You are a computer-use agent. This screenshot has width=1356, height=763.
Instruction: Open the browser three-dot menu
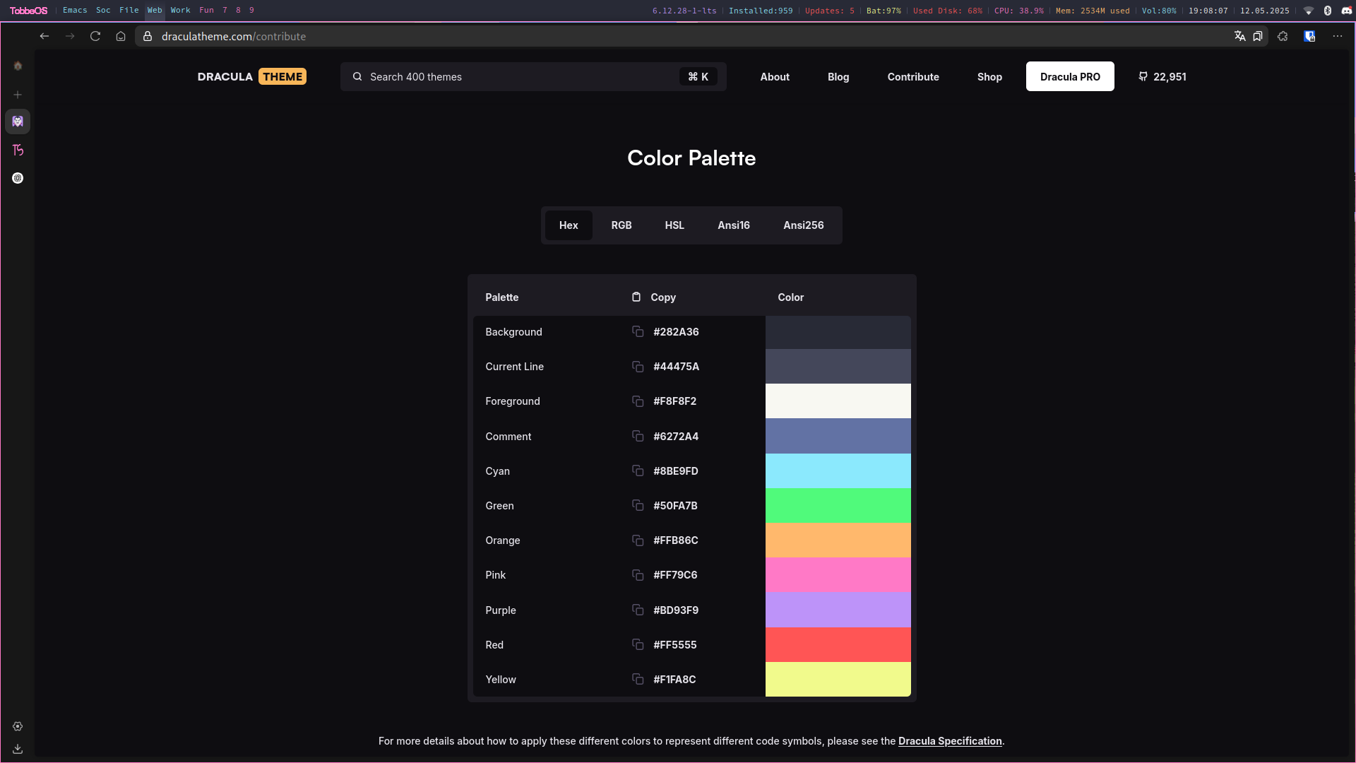coord(1337,37)
